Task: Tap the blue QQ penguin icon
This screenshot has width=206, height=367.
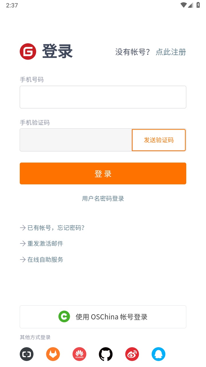Action: pyautogui.click(x=158, y=354)
